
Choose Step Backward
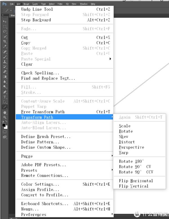coord(65,20)
